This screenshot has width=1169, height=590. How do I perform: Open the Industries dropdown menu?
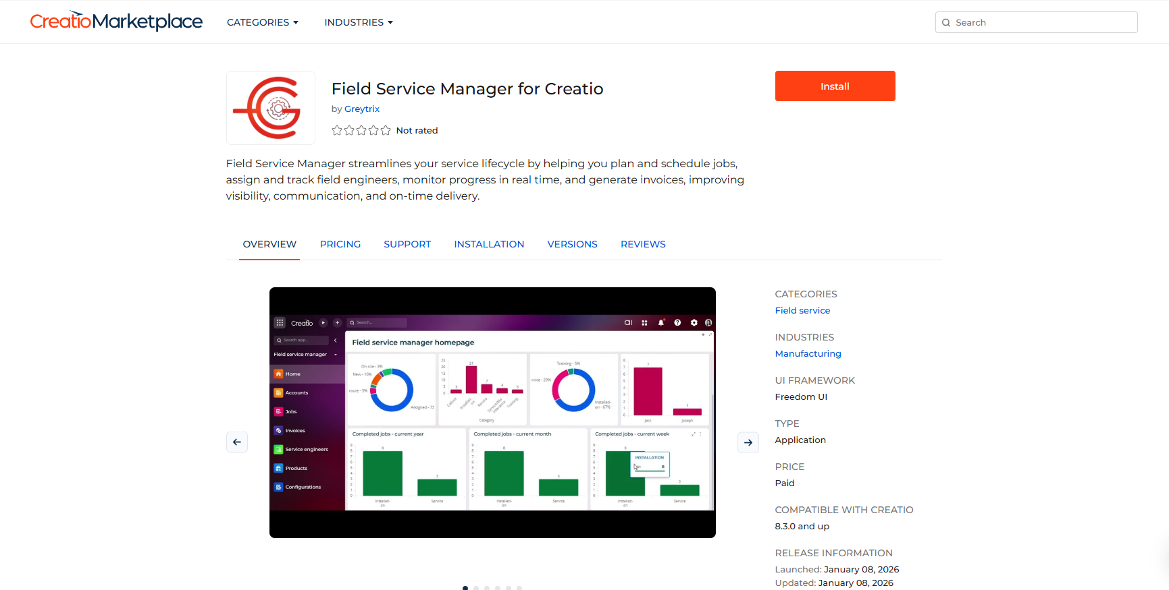[x=358, y=22]
